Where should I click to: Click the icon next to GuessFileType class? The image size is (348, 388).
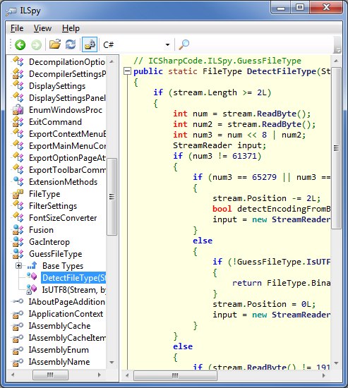pos(18,254)
